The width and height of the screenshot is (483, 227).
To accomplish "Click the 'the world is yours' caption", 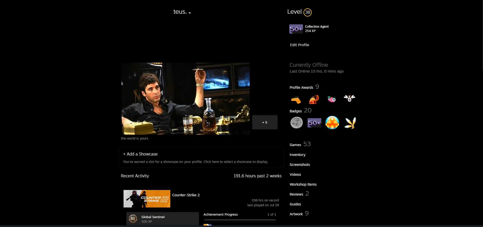I will coord(134,138).
